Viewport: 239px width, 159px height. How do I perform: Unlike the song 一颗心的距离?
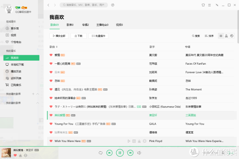tap(51, 63)
